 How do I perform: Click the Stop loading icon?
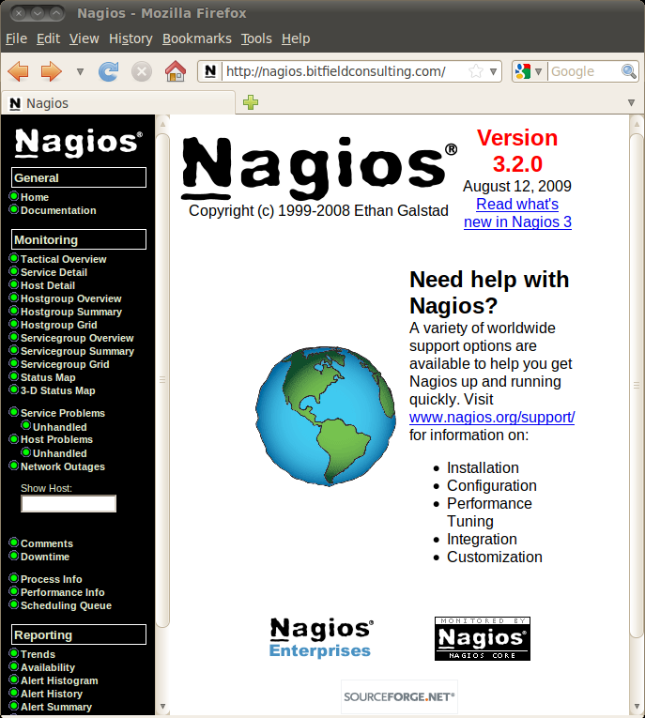point(142,71)
